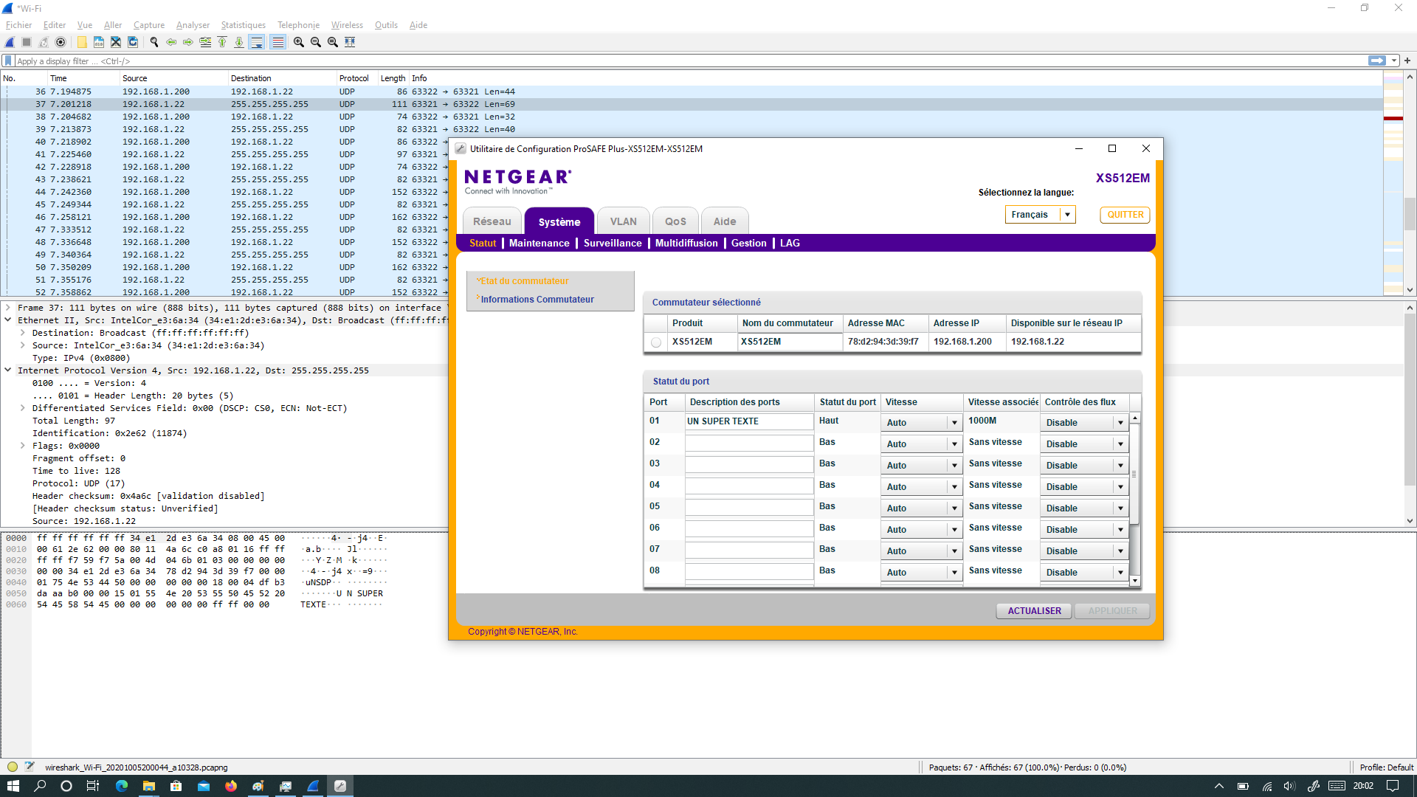This screenshot has height=797, width=1417.
Task: Open capture options gear icon
Action: (x=61, y=42)
